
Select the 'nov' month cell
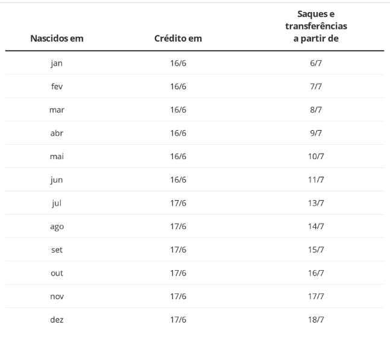pos(57,297)
